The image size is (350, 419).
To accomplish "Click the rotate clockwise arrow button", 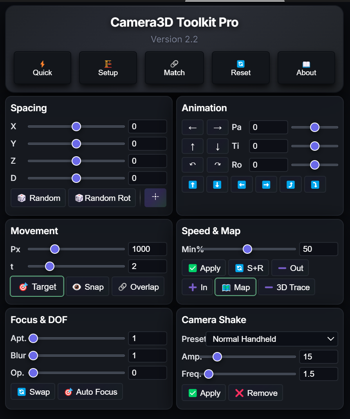I will (217, 165).
